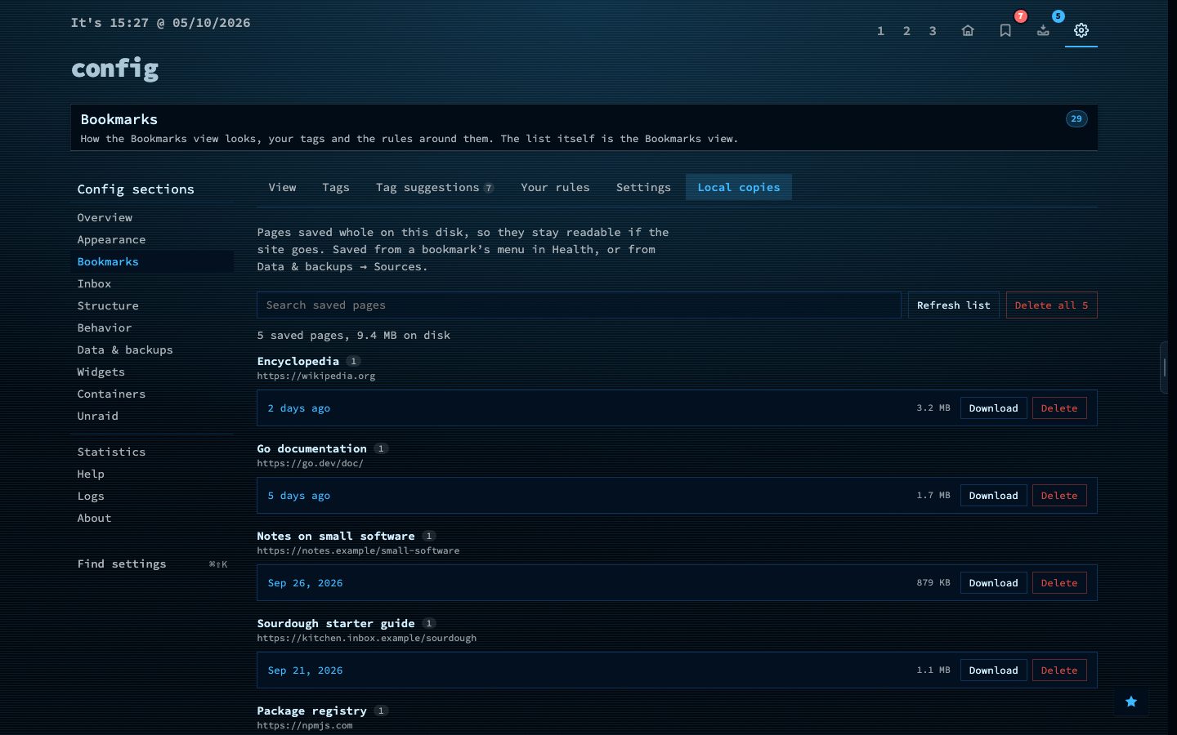The image size is (1177, 735).
Task: Open the Your rules tab
Action: (x=555, y=187)
